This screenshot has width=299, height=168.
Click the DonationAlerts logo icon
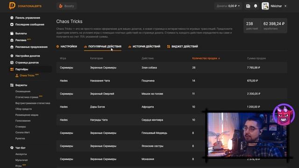pyautogui.click(x=12, y=6)
